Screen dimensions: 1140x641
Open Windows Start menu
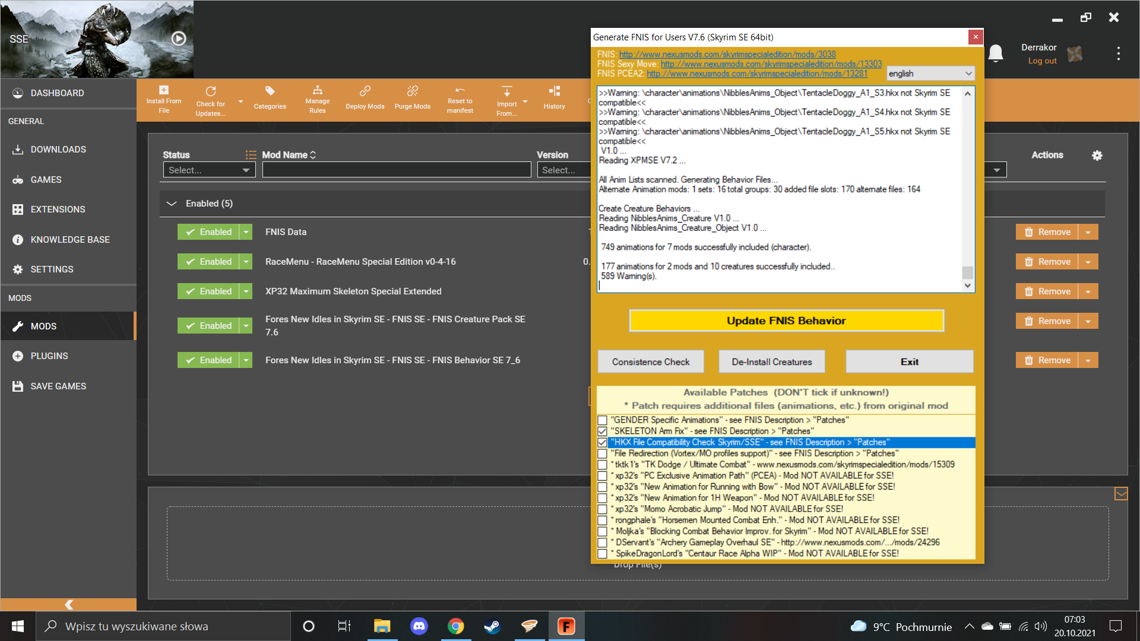[18, 626]
